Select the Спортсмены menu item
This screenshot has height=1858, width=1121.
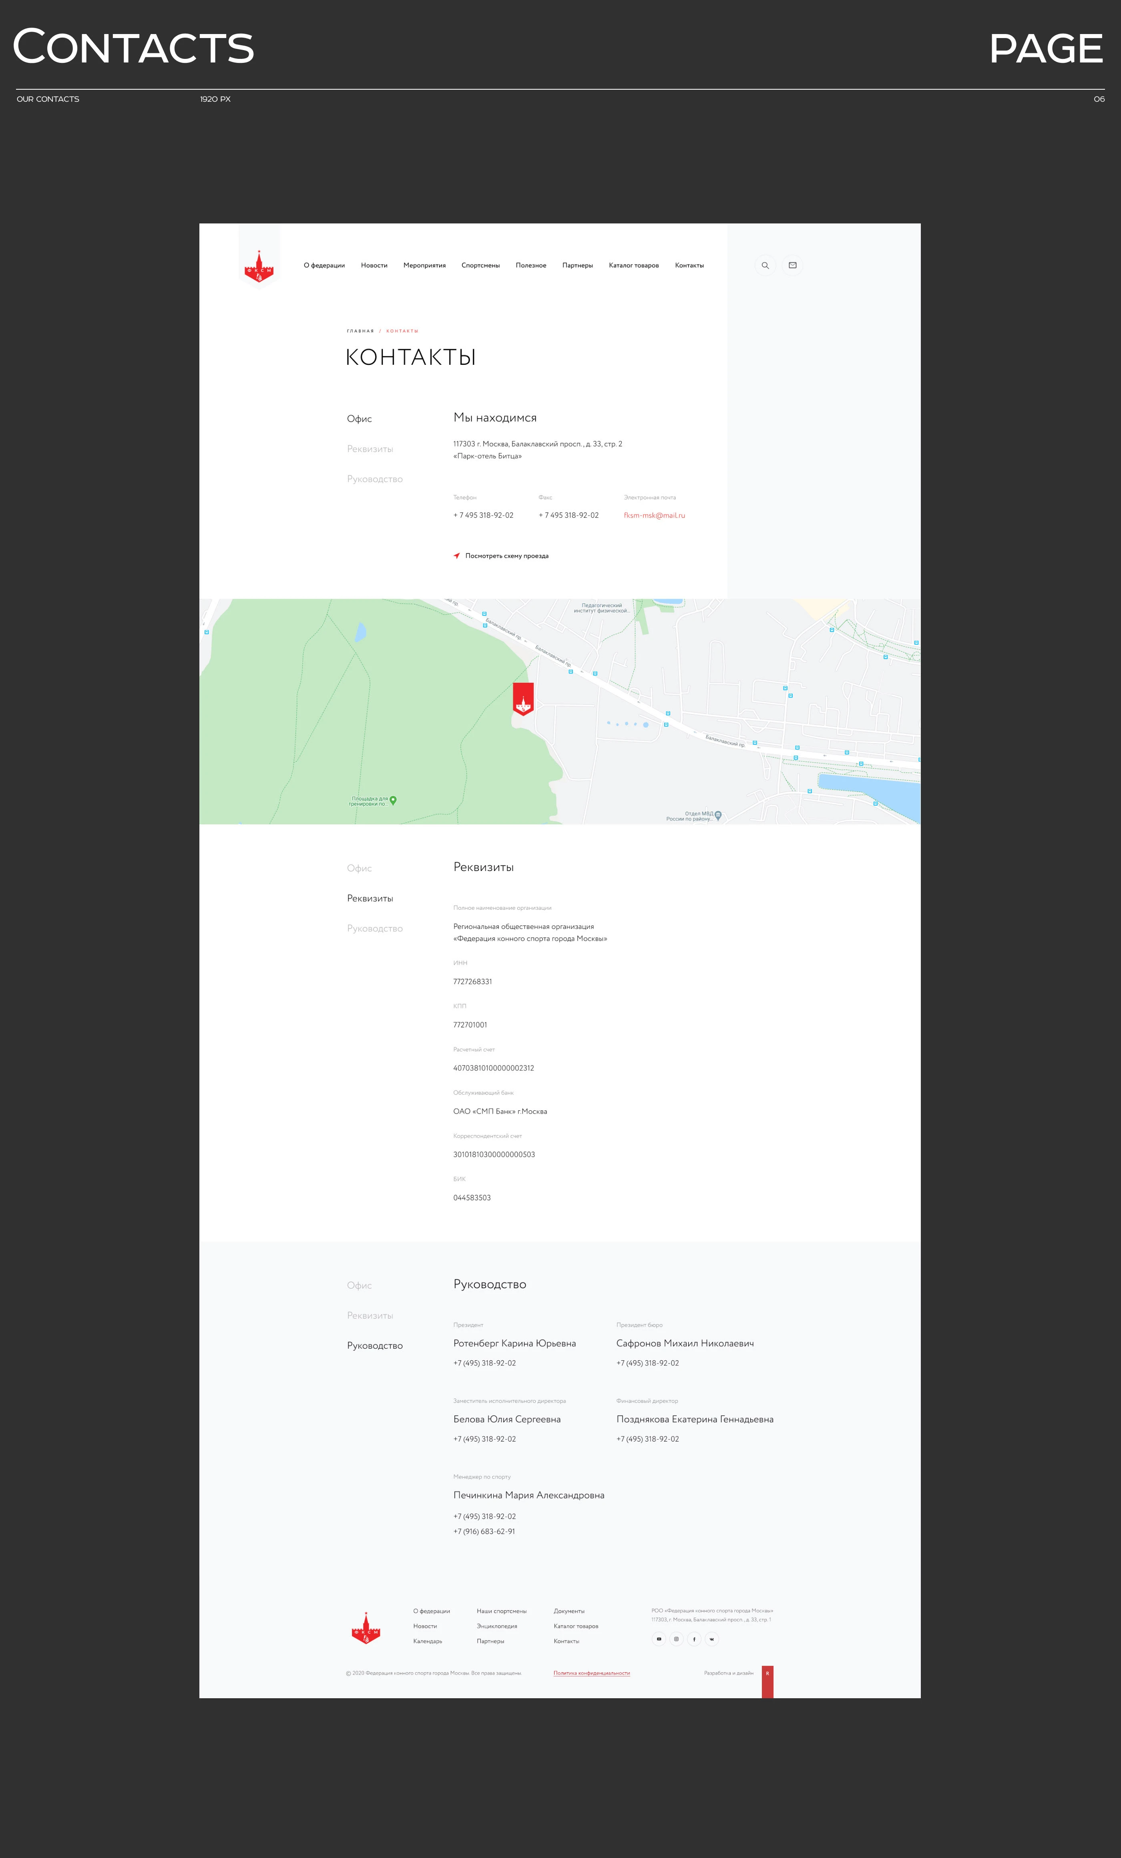click(x=480, y=265)
